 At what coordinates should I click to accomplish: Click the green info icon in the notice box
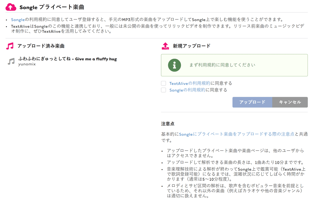[x=174, y=65]
